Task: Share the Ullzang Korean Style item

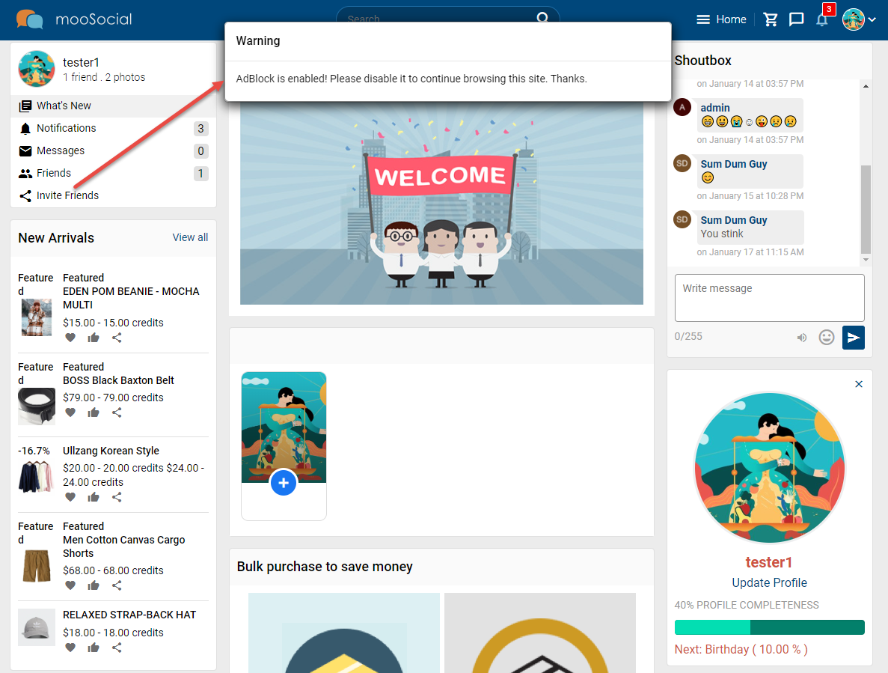Action: 117,497
